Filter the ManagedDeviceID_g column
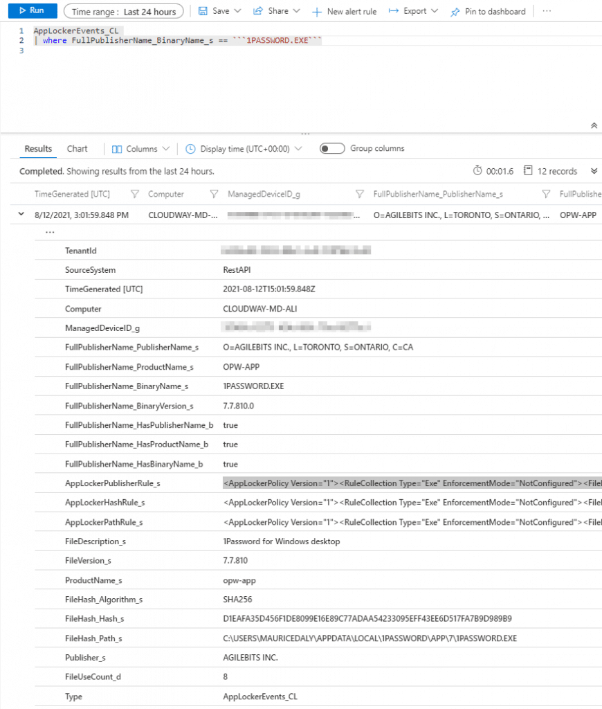Screen dimensions: 602x709 [360, 194]
